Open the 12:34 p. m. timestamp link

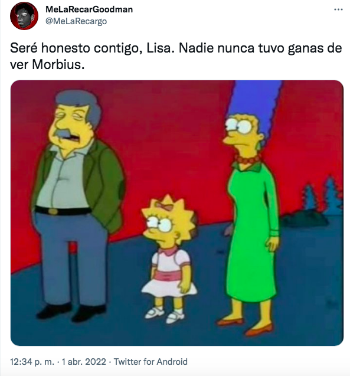point(32,362)
